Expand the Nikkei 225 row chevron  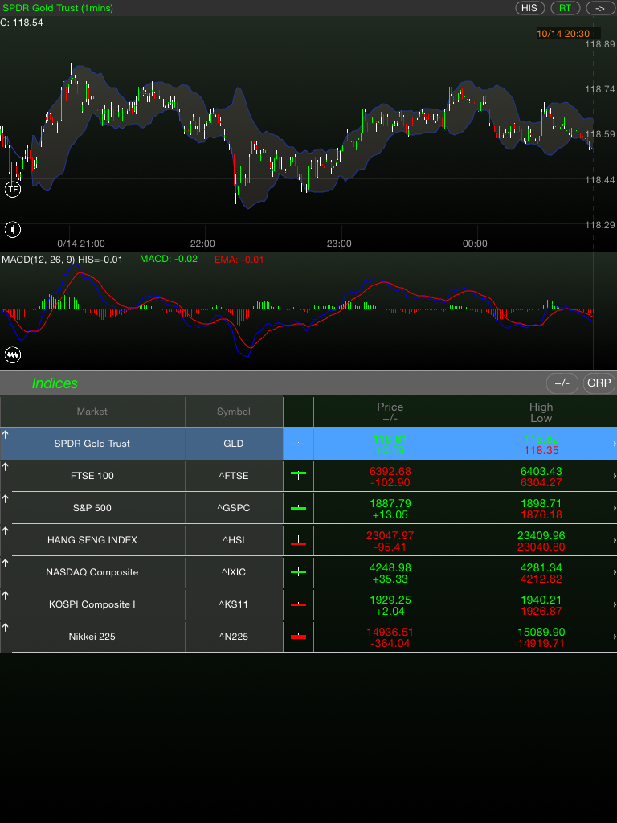pyautogui.click(x=614, y=637)
